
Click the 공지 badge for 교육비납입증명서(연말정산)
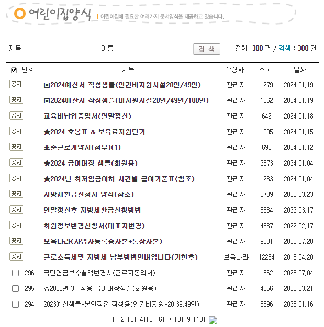point(16,115)
